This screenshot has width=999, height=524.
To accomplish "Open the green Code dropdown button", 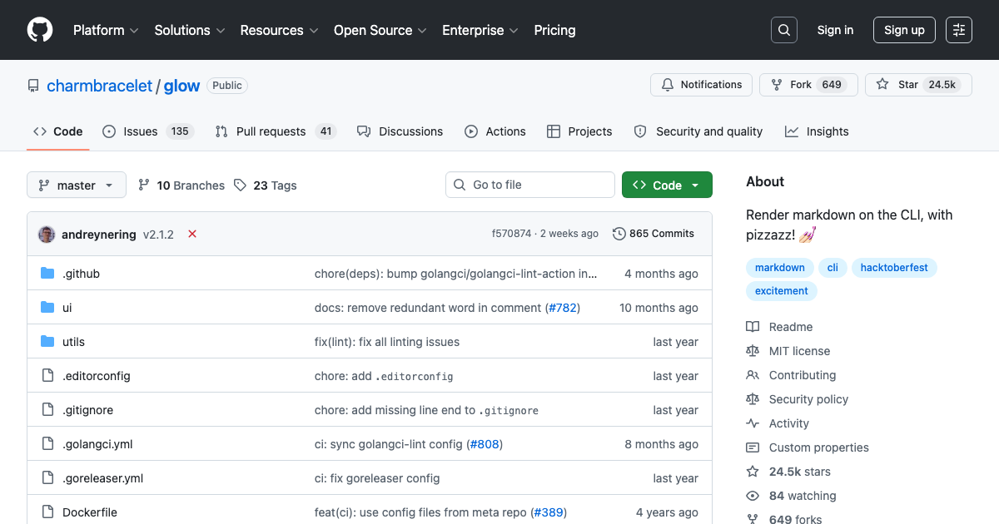I will (667, 185).
